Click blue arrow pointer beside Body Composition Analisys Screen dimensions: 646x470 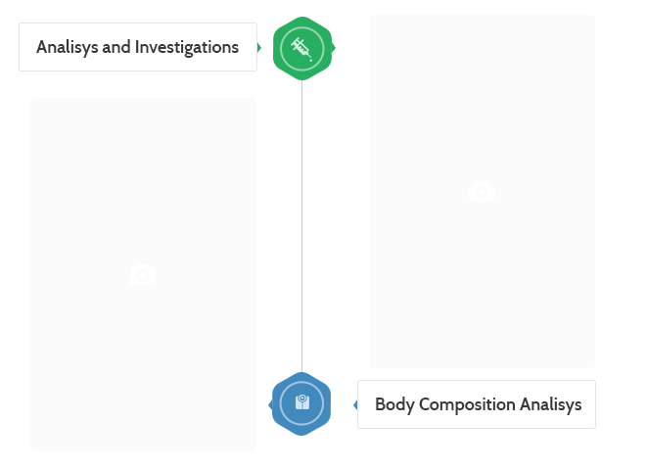pos(355,404)
